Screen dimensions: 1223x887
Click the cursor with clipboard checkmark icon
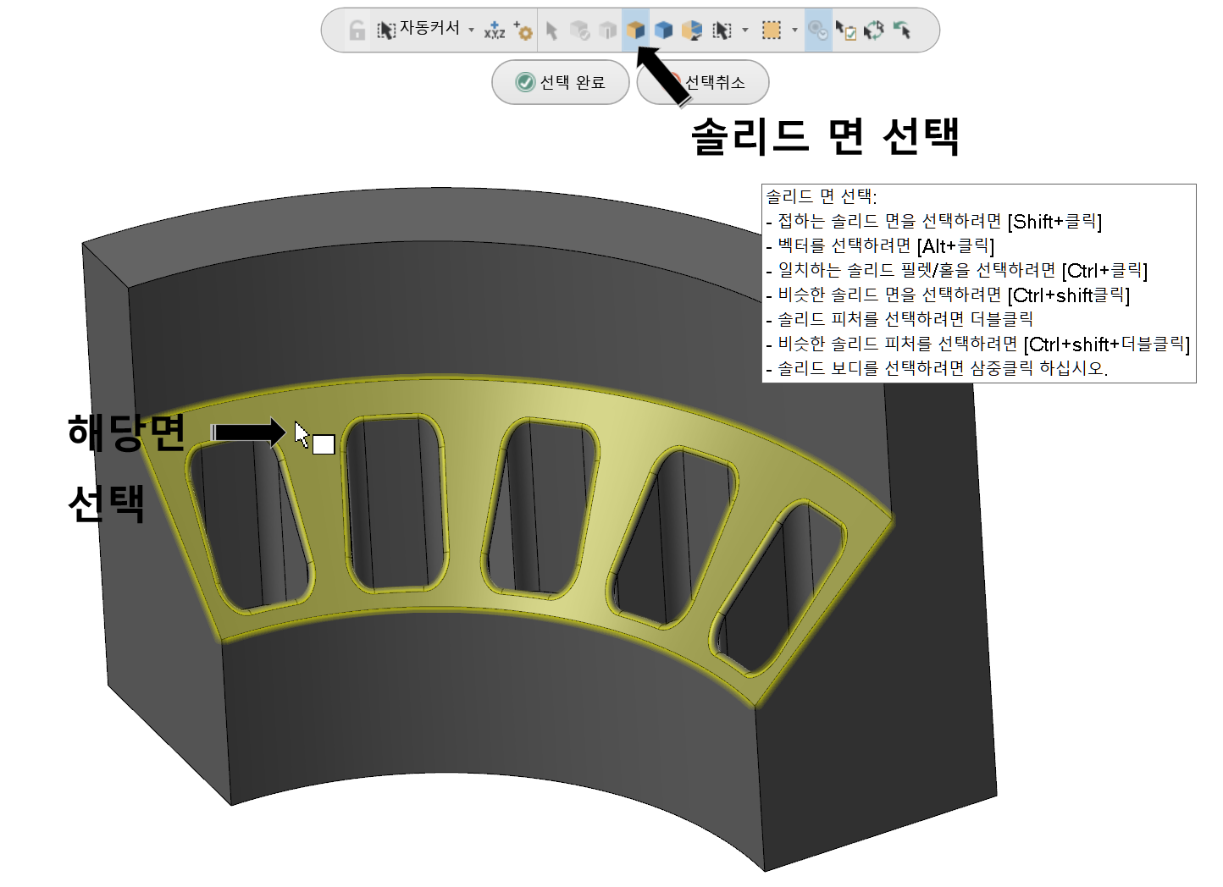coord(846,30)
